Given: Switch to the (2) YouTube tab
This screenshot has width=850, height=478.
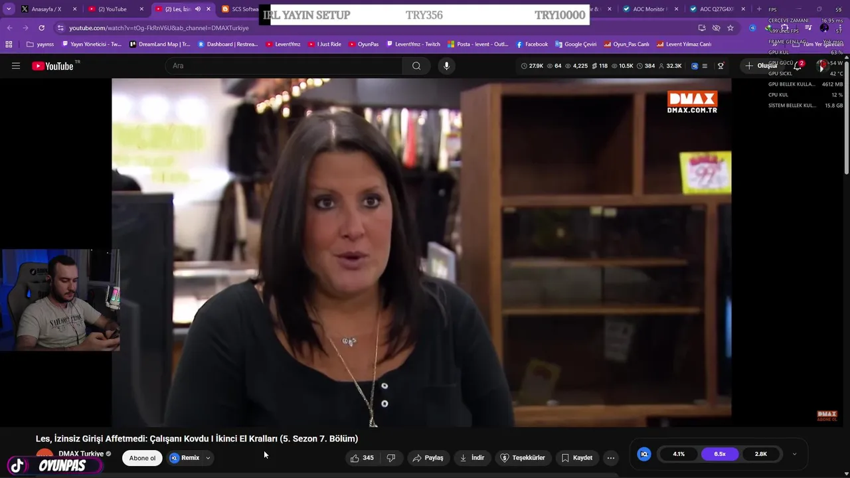Looking at the screenshot, I should (114, 9).
